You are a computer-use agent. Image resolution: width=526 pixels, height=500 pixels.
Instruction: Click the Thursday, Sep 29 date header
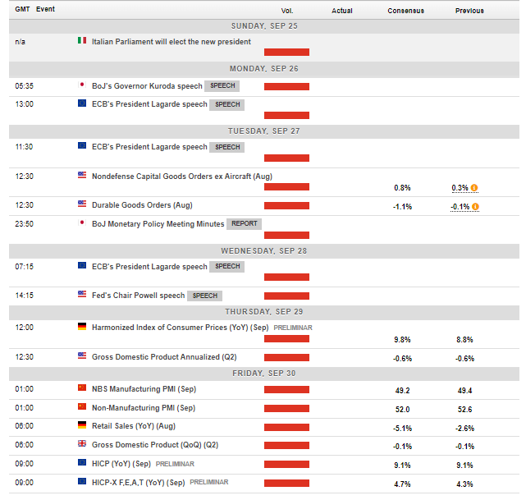pyautogui.click(x=264, y=312)
